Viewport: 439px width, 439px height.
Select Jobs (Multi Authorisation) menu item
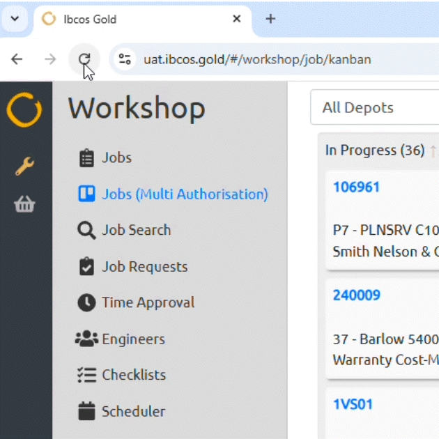185,194
